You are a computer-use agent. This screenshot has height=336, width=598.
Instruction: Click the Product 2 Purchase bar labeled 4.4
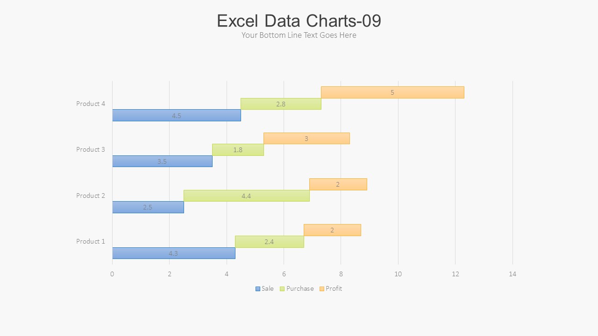point(246,196)
